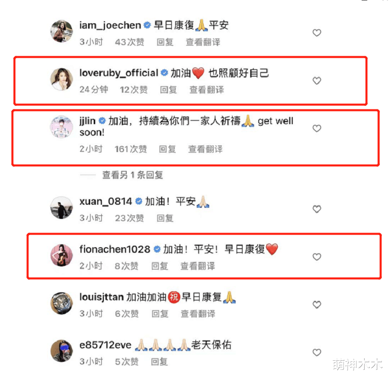Tap heart next to fionachen1028's comment
Screen dimensions: 389x379
pos(317,257)
